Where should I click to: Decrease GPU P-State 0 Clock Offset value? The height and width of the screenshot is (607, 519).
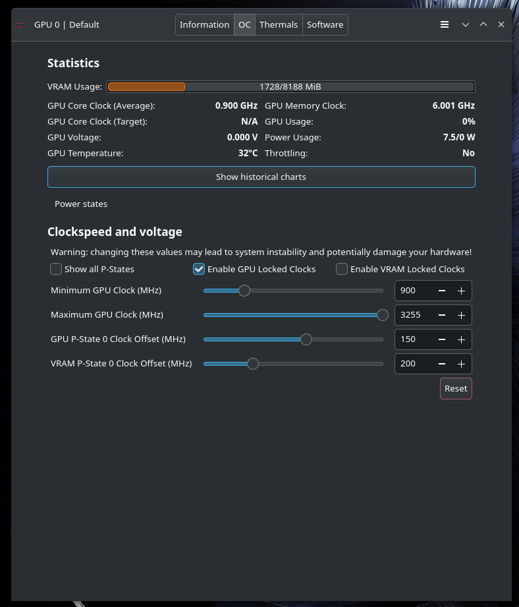(442, 339)
